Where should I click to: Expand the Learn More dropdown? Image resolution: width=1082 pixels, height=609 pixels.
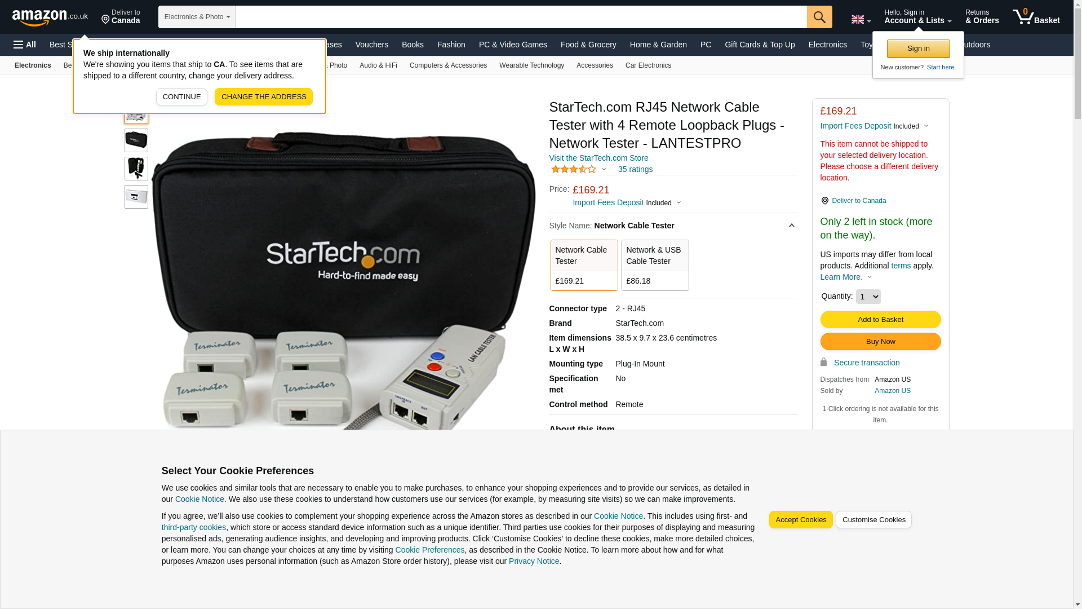[x=846, y=277]
